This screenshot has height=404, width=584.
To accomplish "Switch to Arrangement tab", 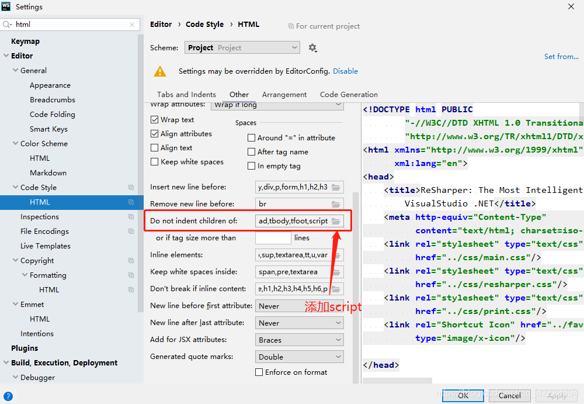I will [284, 95].
